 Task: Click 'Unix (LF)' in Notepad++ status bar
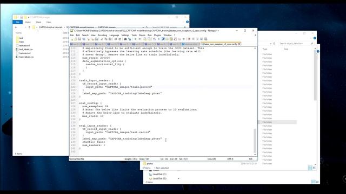coord(211,159)
